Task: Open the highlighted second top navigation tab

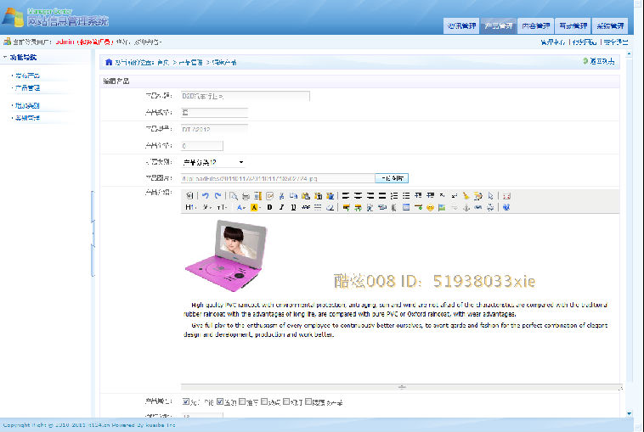Action: 499,25
